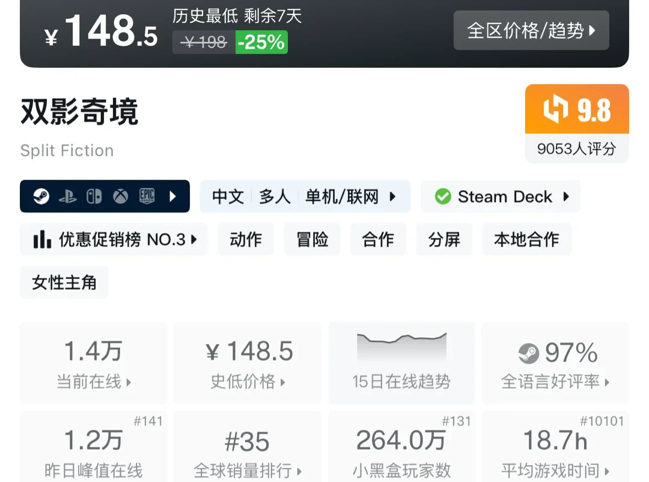Select the 合作 genre tag
Screen dimensions: 649x482
click(x=378, y=239)
